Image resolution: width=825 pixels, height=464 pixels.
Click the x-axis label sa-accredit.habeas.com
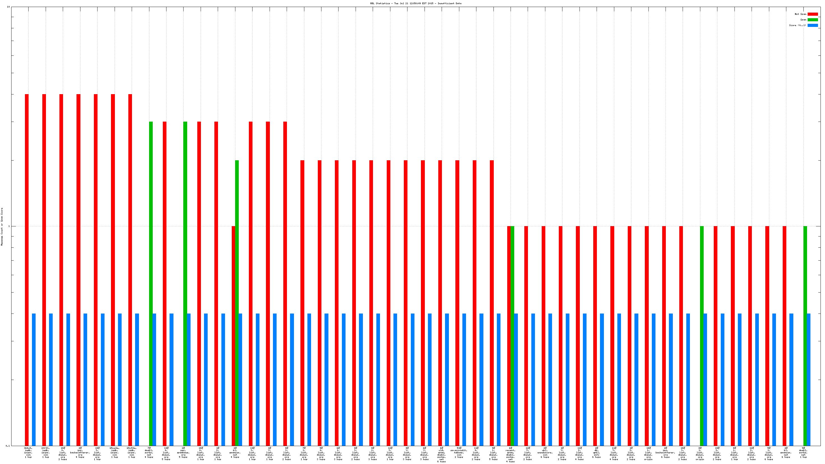[x=459, y=452]
